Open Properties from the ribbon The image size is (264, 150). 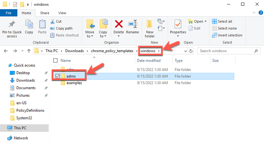(178, 24)
